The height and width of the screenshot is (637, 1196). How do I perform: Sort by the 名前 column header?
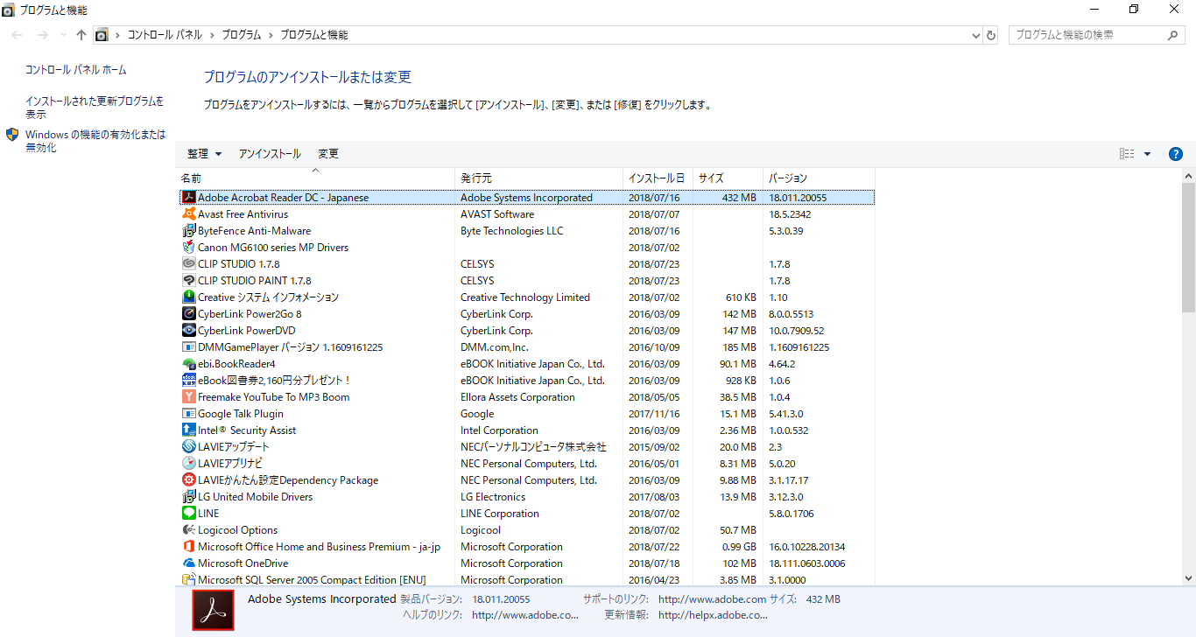click(x=315, y=178)
